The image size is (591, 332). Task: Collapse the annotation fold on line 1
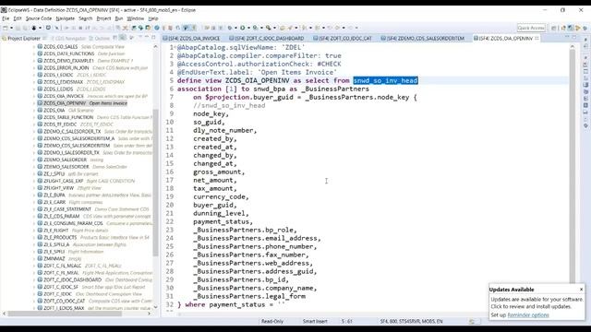click(x=175, y=47)
